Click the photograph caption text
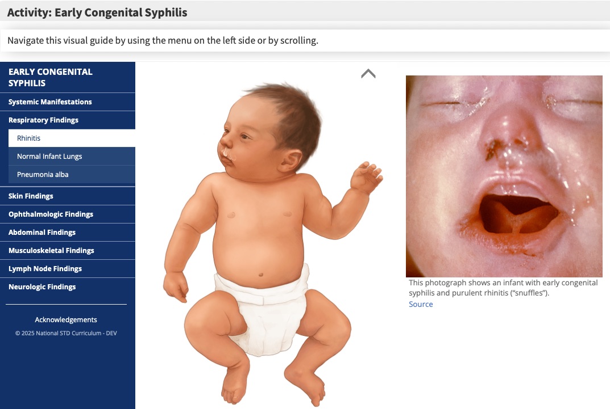Screen dimensions: 610x409 (x=503, y=288)
